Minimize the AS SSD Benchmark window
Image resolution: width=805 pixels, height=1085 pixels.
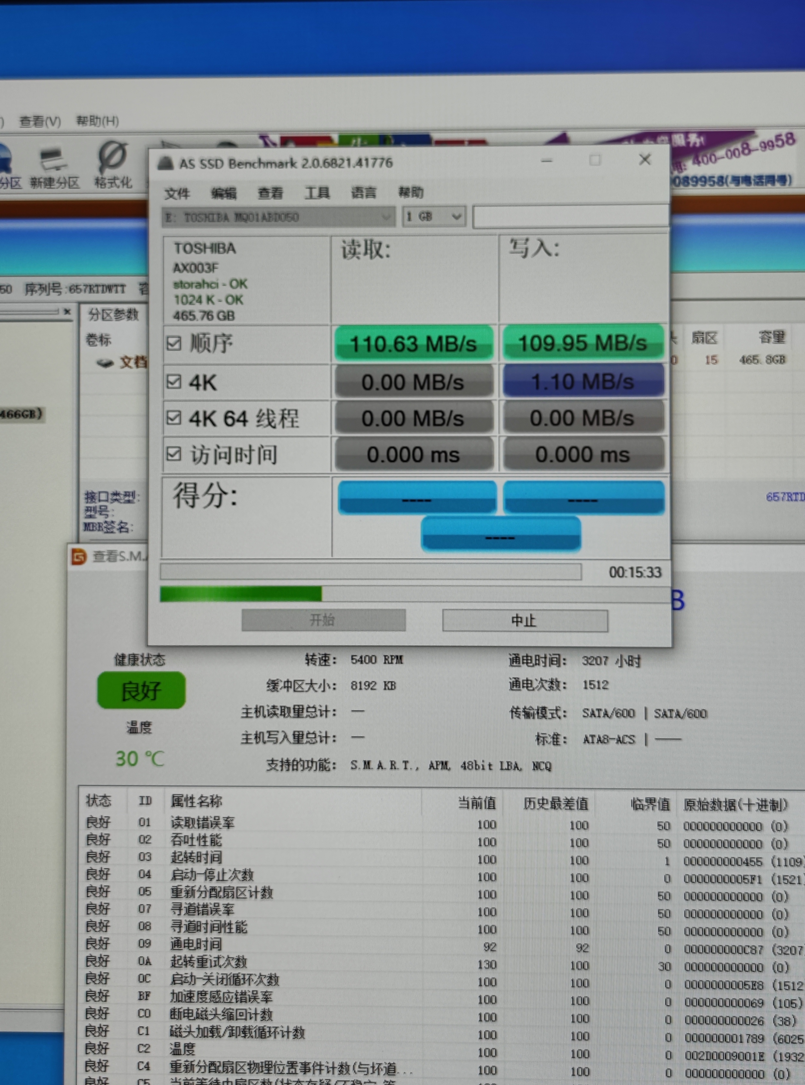click(x=547, y=161)
